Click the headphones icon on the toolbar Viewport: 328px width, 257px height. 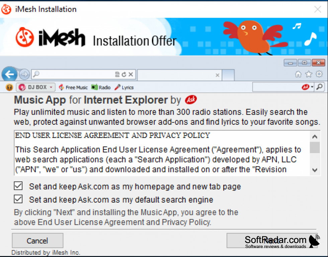9,87
